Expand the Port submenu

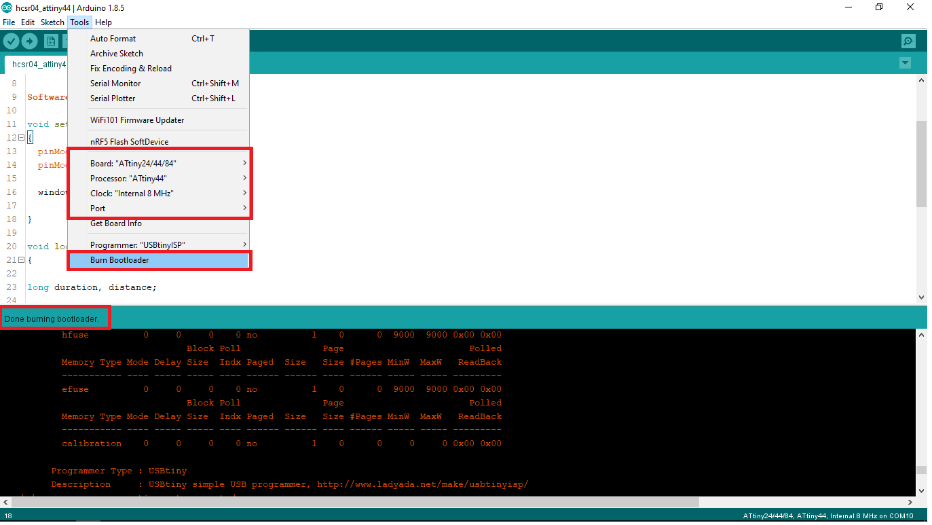(159, 209)
